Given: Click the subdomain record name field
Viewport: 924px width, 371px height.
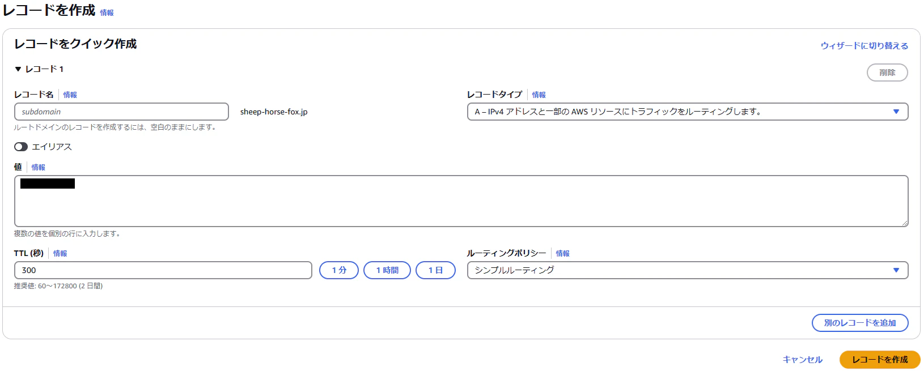Looking at the screenshot, I should click(x=121, y=112).
